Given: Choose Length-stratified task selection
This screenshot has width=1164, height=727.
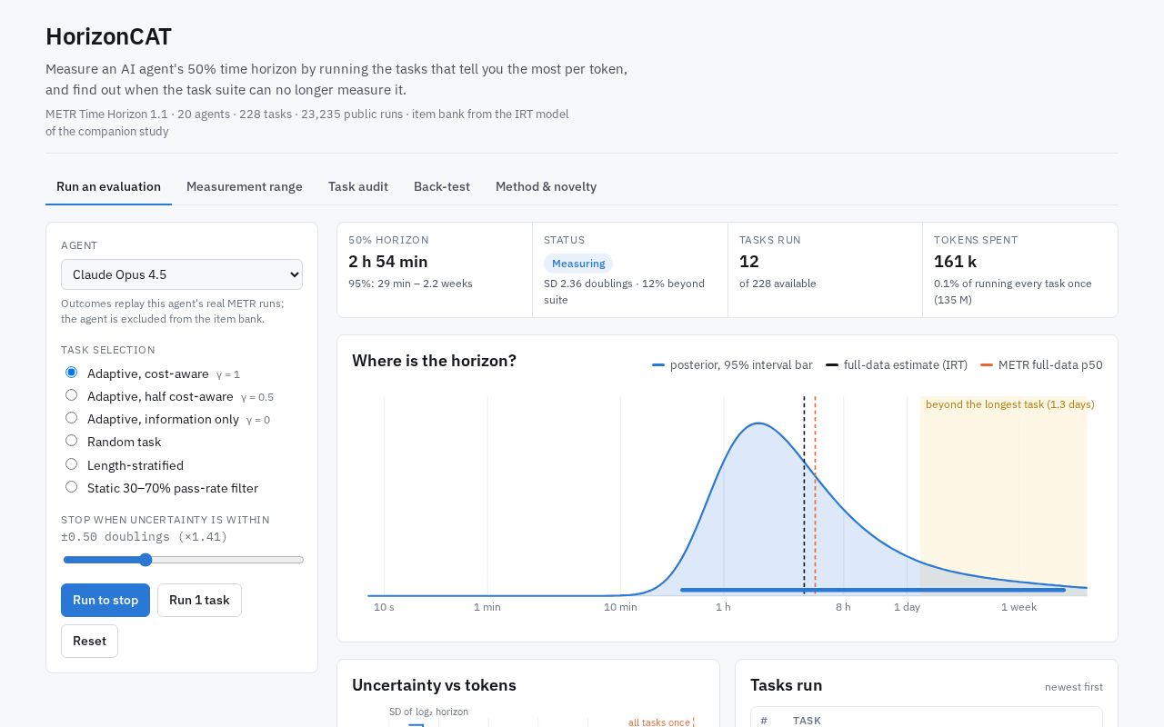Looking at the screenshot, I should 72,464.
